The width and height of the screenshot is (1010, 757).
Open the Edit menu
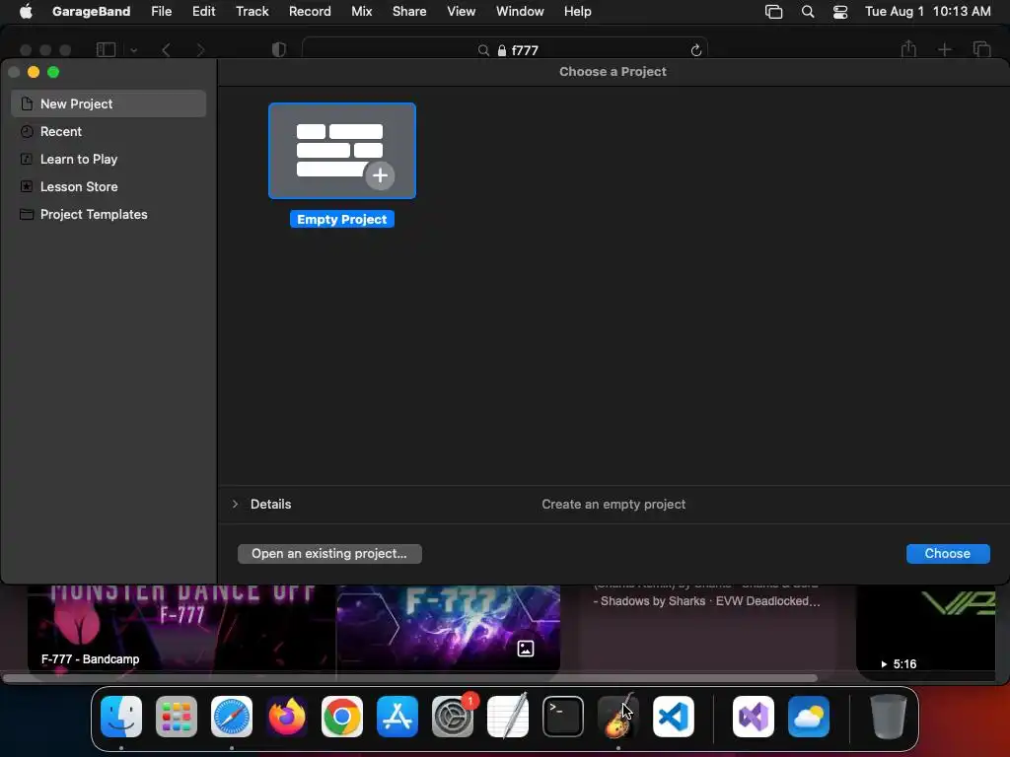pyautogui.click(x=203, y=12)
